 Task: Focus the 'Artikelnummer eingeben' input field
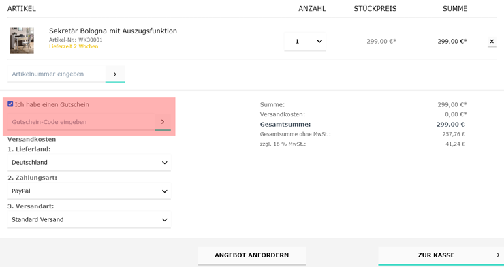click(x=57, y=74)
